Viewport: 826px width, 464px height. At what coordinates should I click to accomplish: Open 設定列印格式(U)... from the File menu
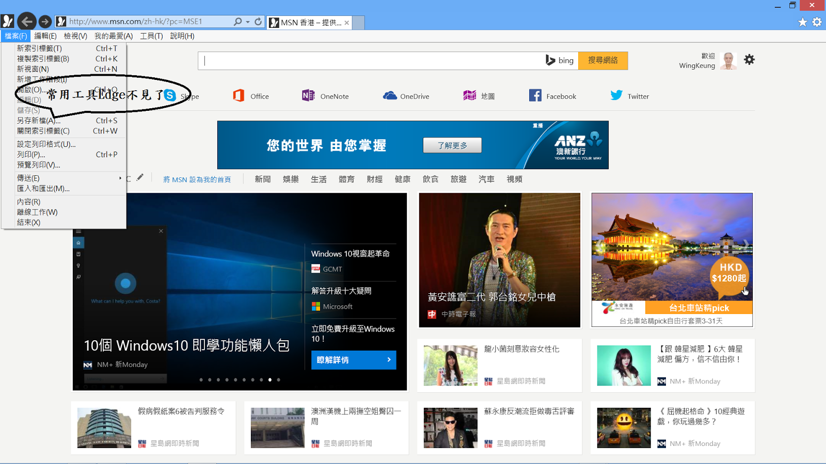coord(64,144)
